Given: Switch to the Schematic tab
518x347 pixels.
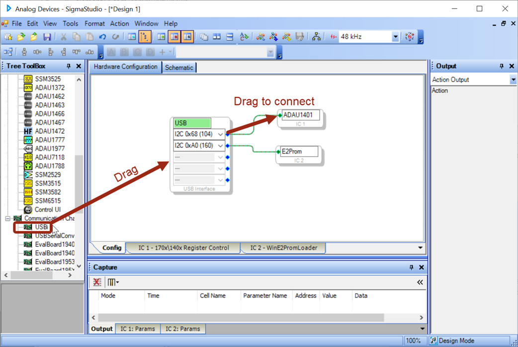Looking at the screenshot, I should (x=179, y=68).
